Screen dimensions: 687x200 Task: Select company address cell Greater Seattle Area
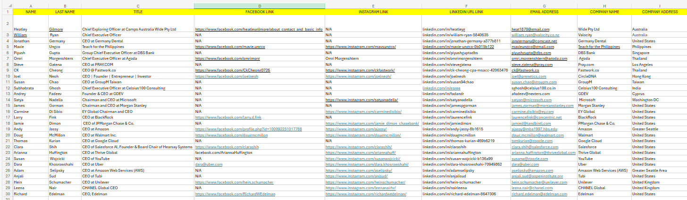tap(659, 170)
